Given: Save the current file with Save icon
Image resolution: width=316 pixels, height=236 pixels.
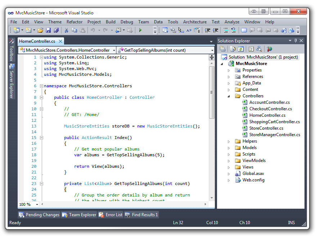Looking at the screenshot, I should (x=48, y=31).
